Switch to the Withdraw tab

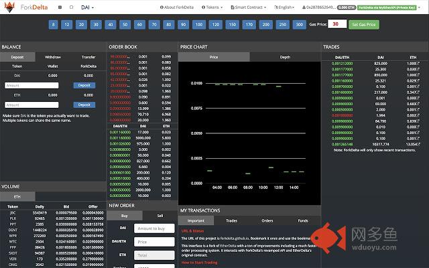tap(53, 57)
